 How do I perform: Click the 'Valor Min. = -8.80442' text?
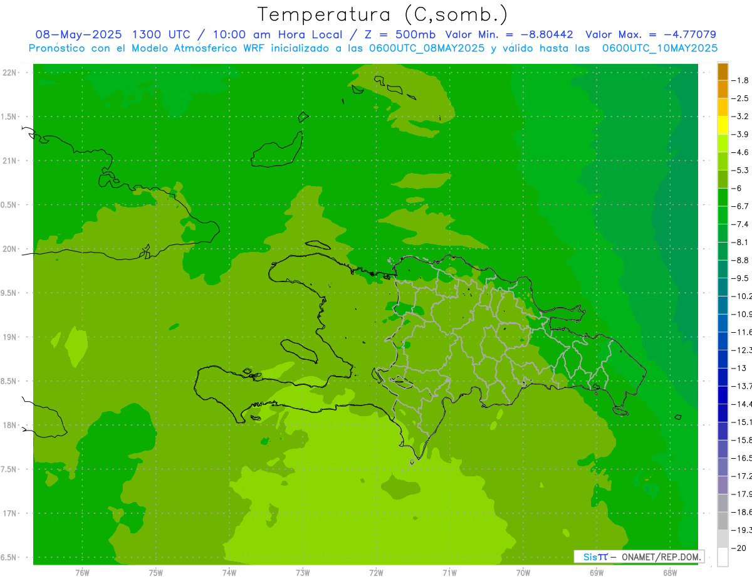pyautogui.click(x=509, y=34)
